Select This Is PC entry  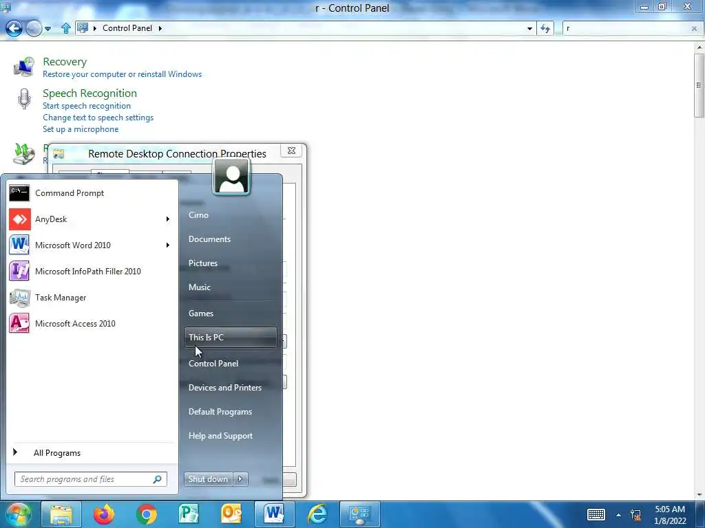tap(230, 337)
